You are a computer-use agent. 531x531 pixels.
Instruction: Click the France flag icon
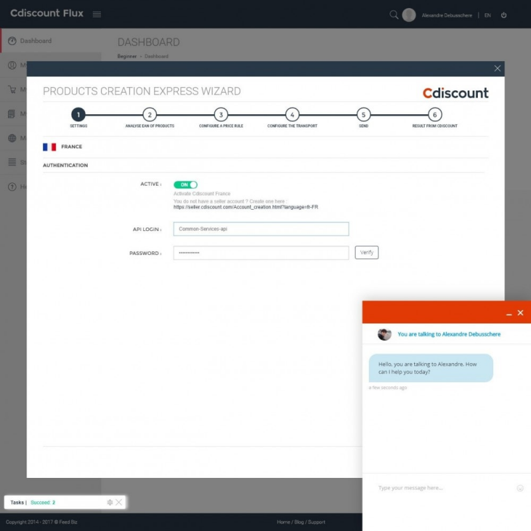[x=49, y=147]
